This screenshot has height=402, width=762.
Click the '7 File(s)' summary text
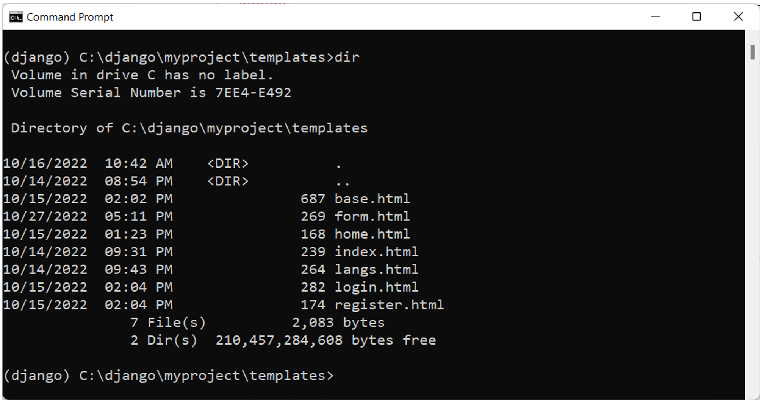coord(168,323)
